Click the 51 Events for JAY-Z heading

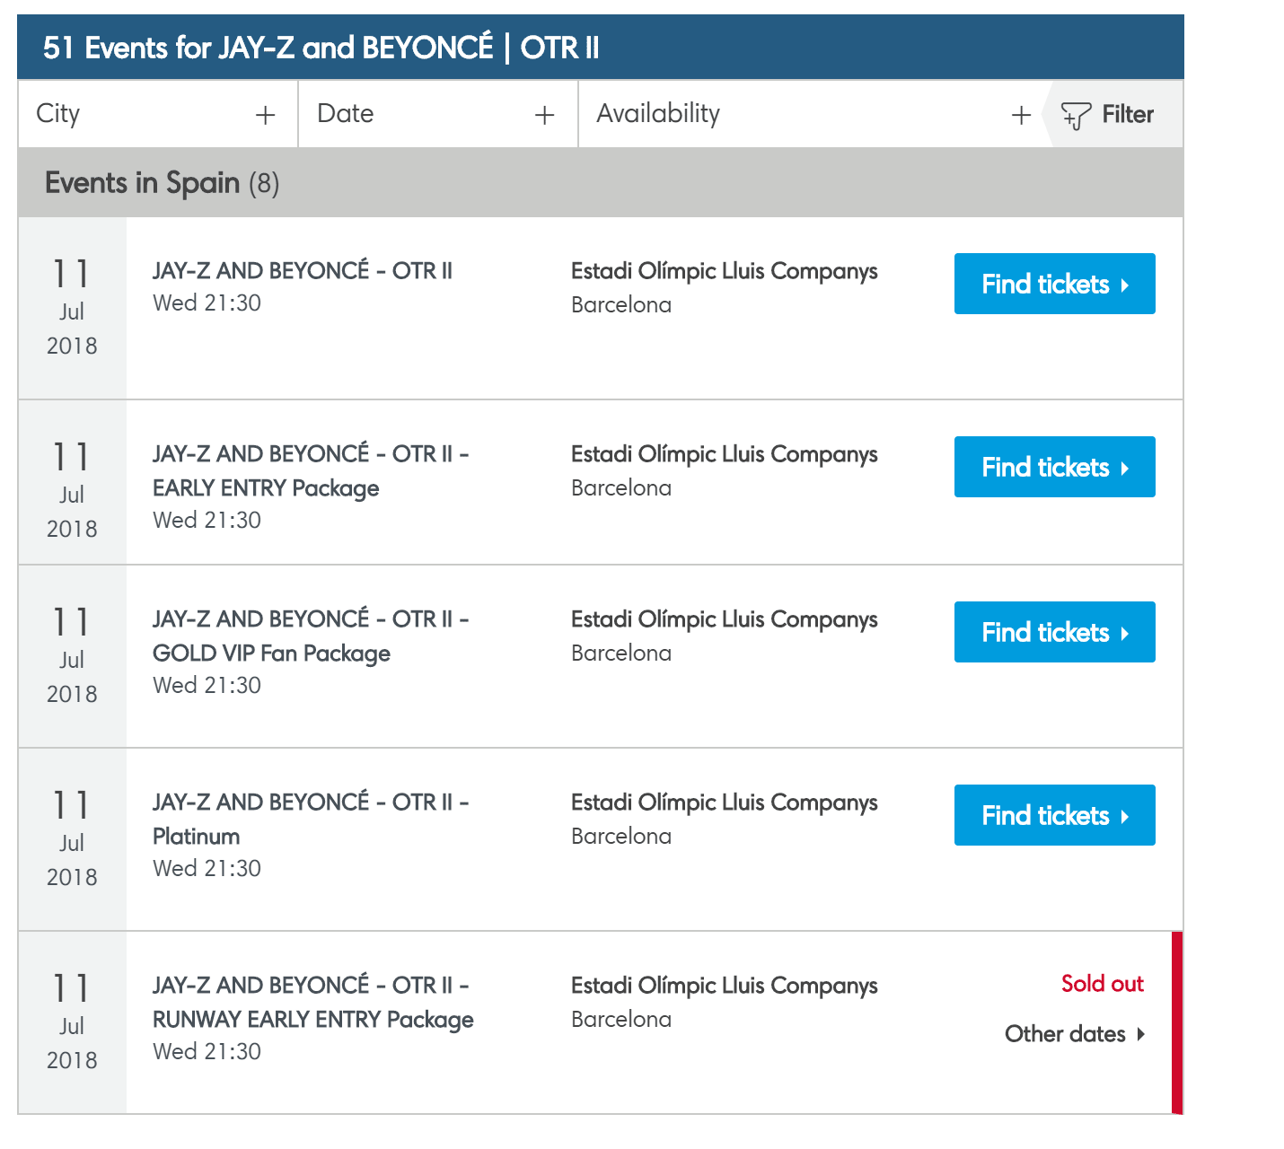coord(321,48)
